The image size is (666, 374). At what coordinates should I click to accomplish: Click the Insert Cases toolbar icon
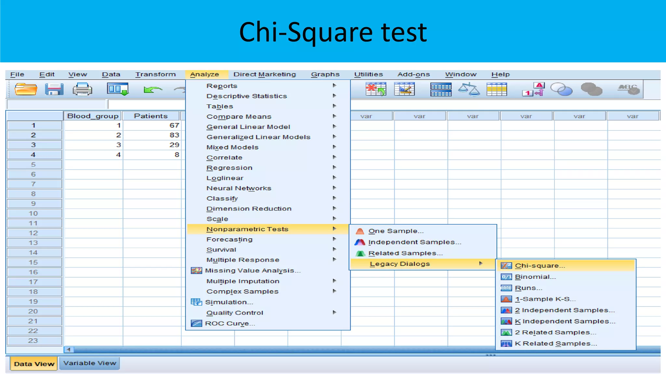[376, 89]
